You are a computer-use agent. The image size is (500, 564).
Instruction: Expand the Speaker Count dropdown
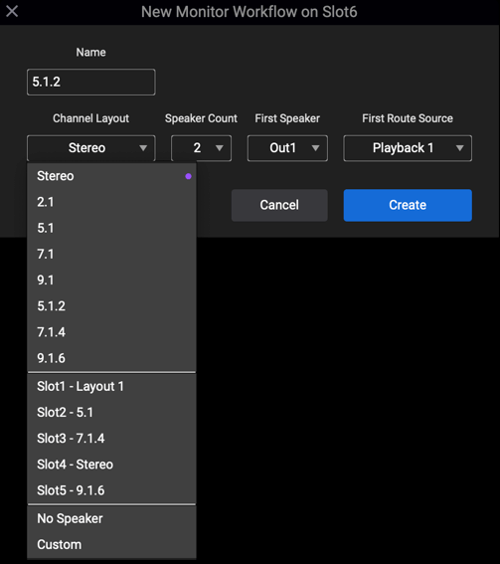[x=201, y=148]
